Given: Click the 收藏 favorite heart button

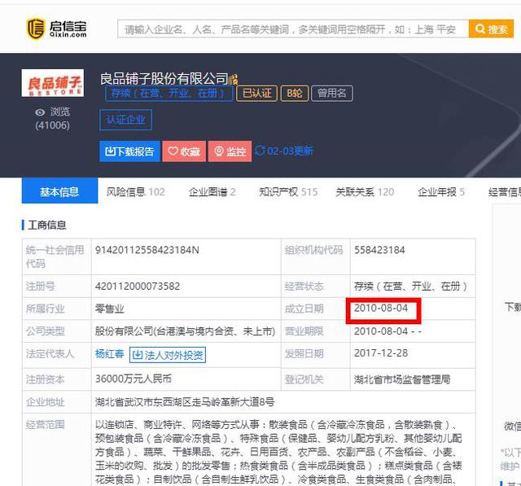Looking at the screenshot, I should 184,151.
